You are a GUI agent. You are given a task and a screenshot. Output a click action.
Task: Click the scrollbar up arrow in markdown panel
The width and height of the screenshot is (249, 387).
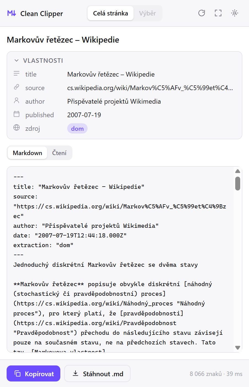click(x=238, y=171)
